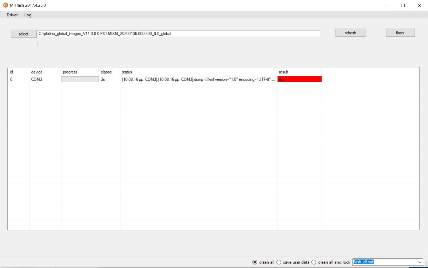Focus the firmware path input field
Image resolution: width=428 pixels, height=268 pixels.
tap(179, 34)
